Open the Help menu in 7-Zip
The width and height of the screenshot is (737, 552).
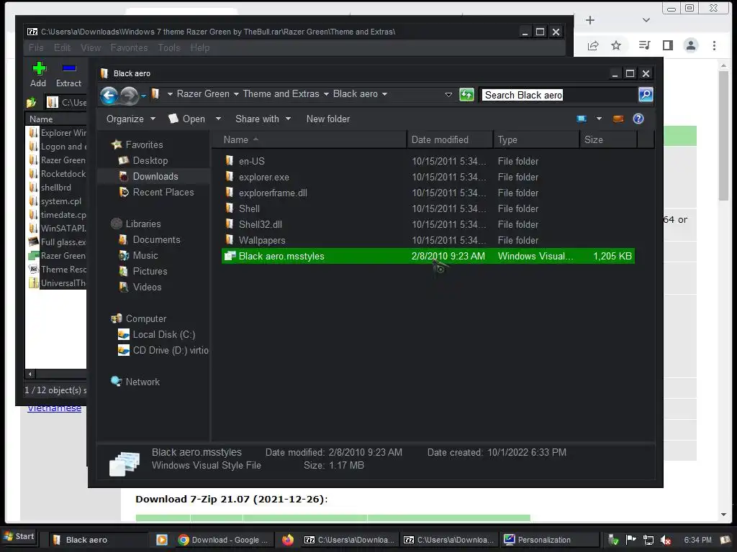point(200,47)
